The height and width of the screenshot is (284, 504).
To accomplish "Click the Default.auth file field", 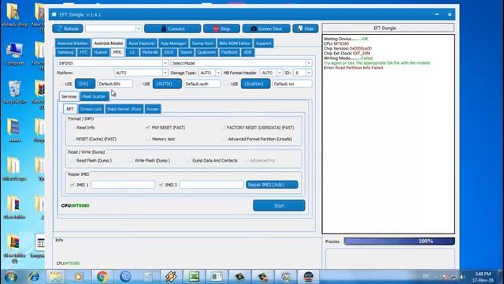I will [202, 84].
